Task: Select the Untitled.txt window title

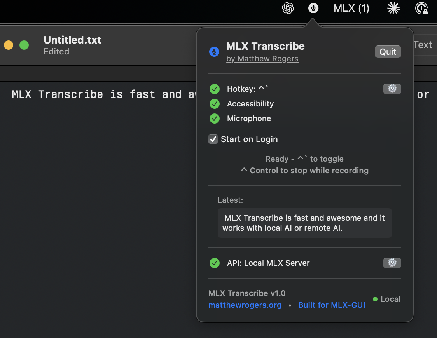Action: tap(72, 40)
